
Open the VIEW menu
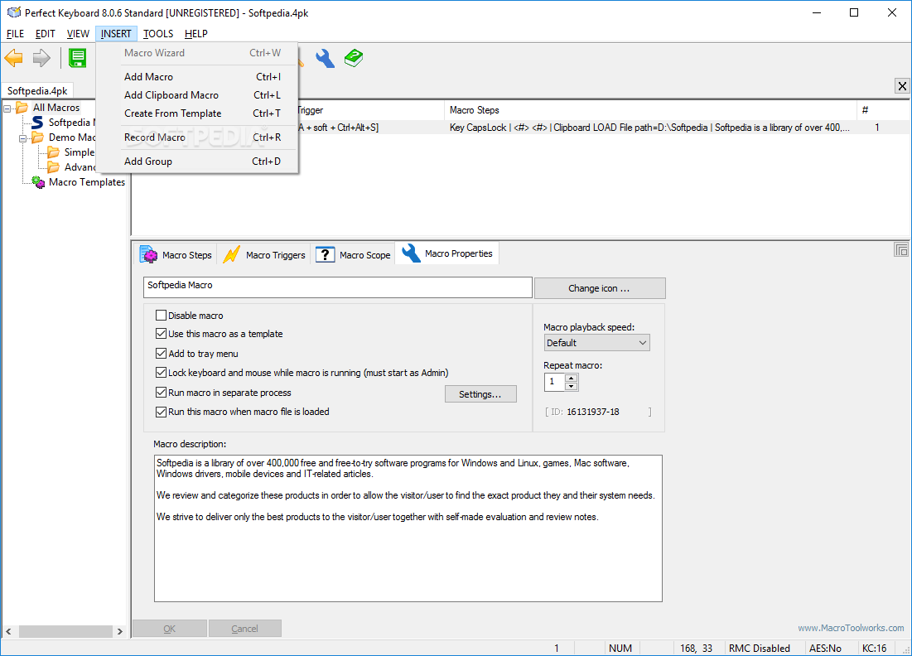(78, 34)
